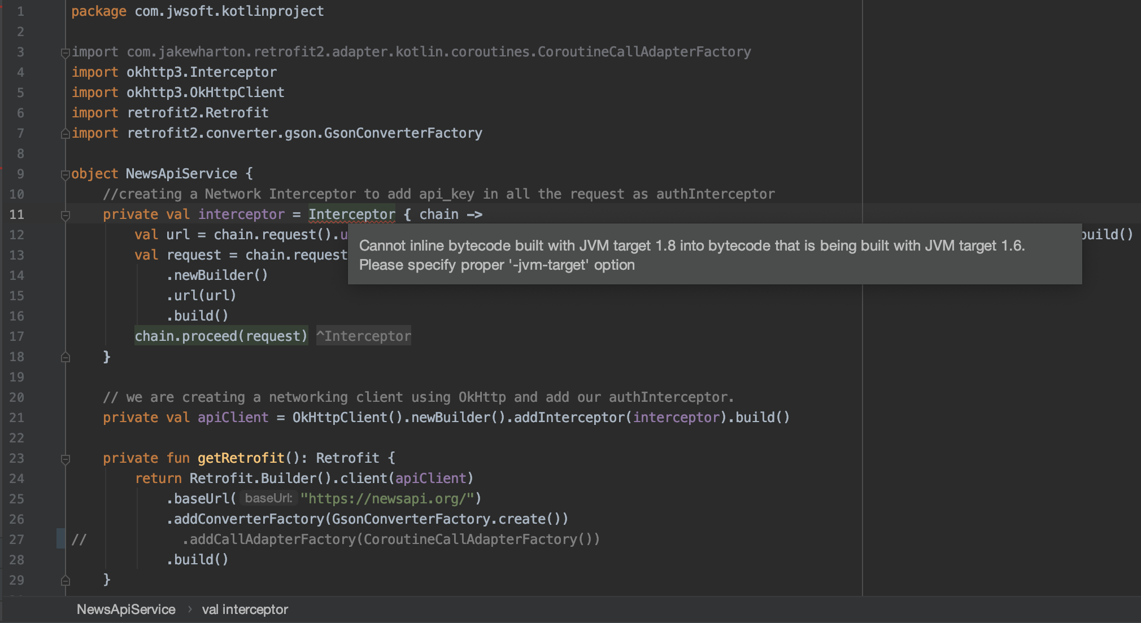Screen dimensions: 1141x623
Task: Collapse the import block fold marker at line 3
Action: click(x=65, y=53)
